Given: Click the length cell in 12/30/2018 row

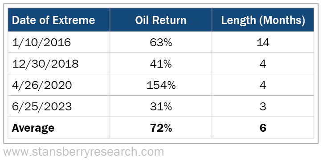Looking at the screenshot, I should [263, 64].
